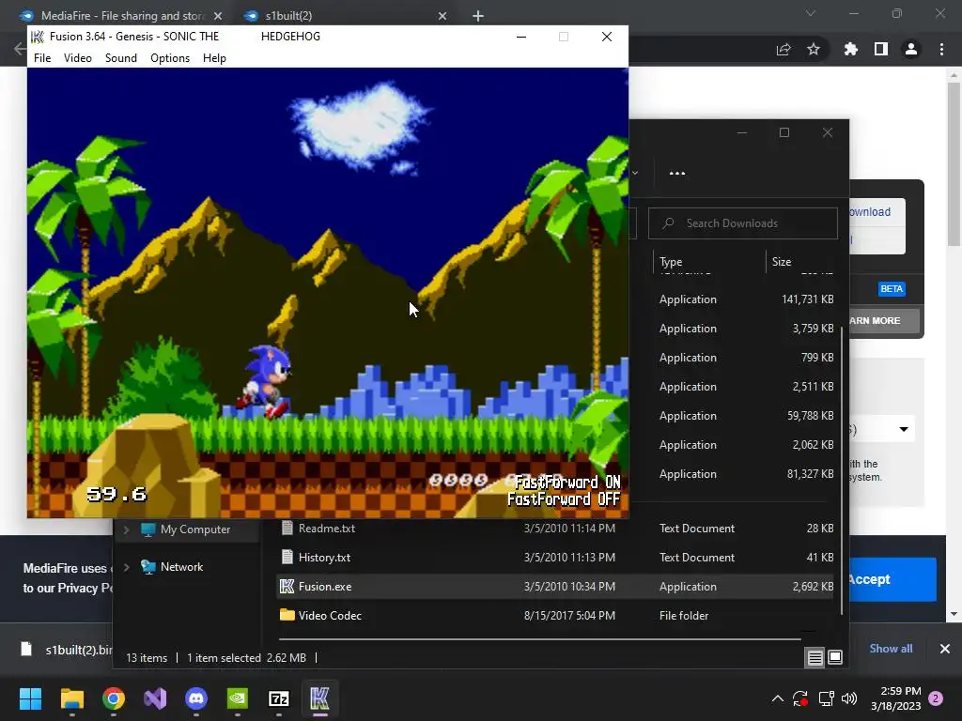The width and height of the screenshot is (962, 721).
Task: Open the Options menu in Fusion
Action: (170, 57)
